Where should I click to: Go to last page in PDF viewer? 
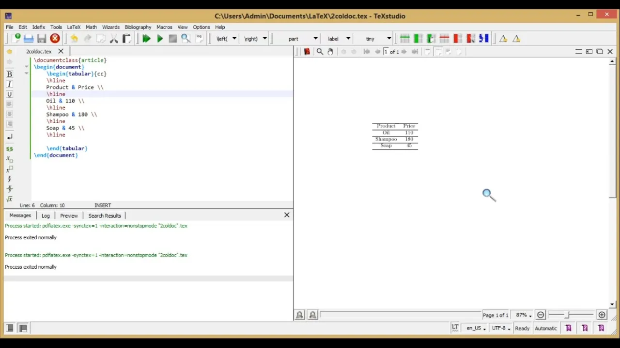click(x=415, y=52)
